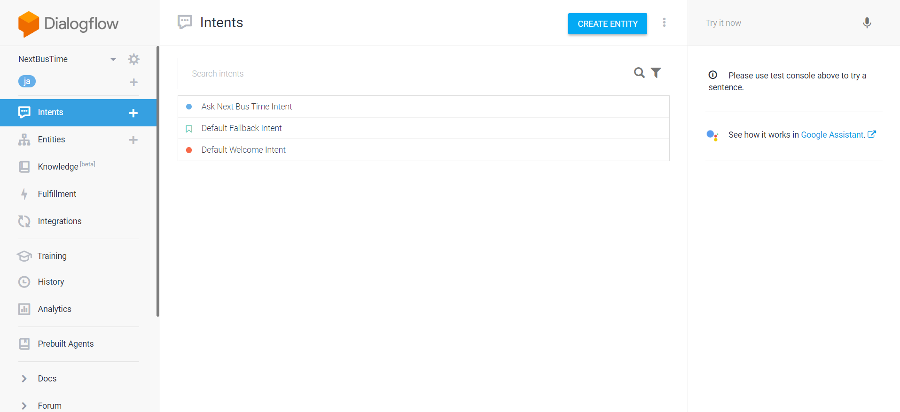Screen dimensions: 900x412
Task: Click the Integrations cycle icon
Action: (x=24, y=221)
